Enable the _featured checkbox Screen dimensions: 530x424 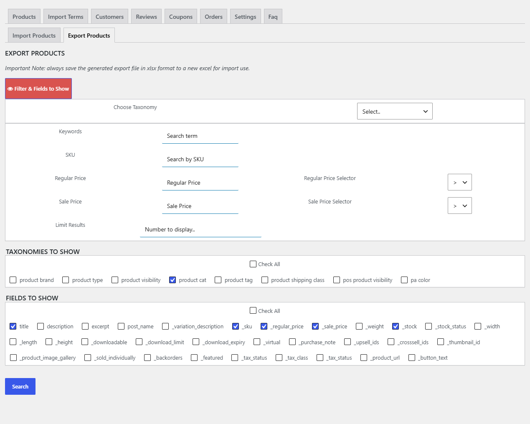coord(194,358)
